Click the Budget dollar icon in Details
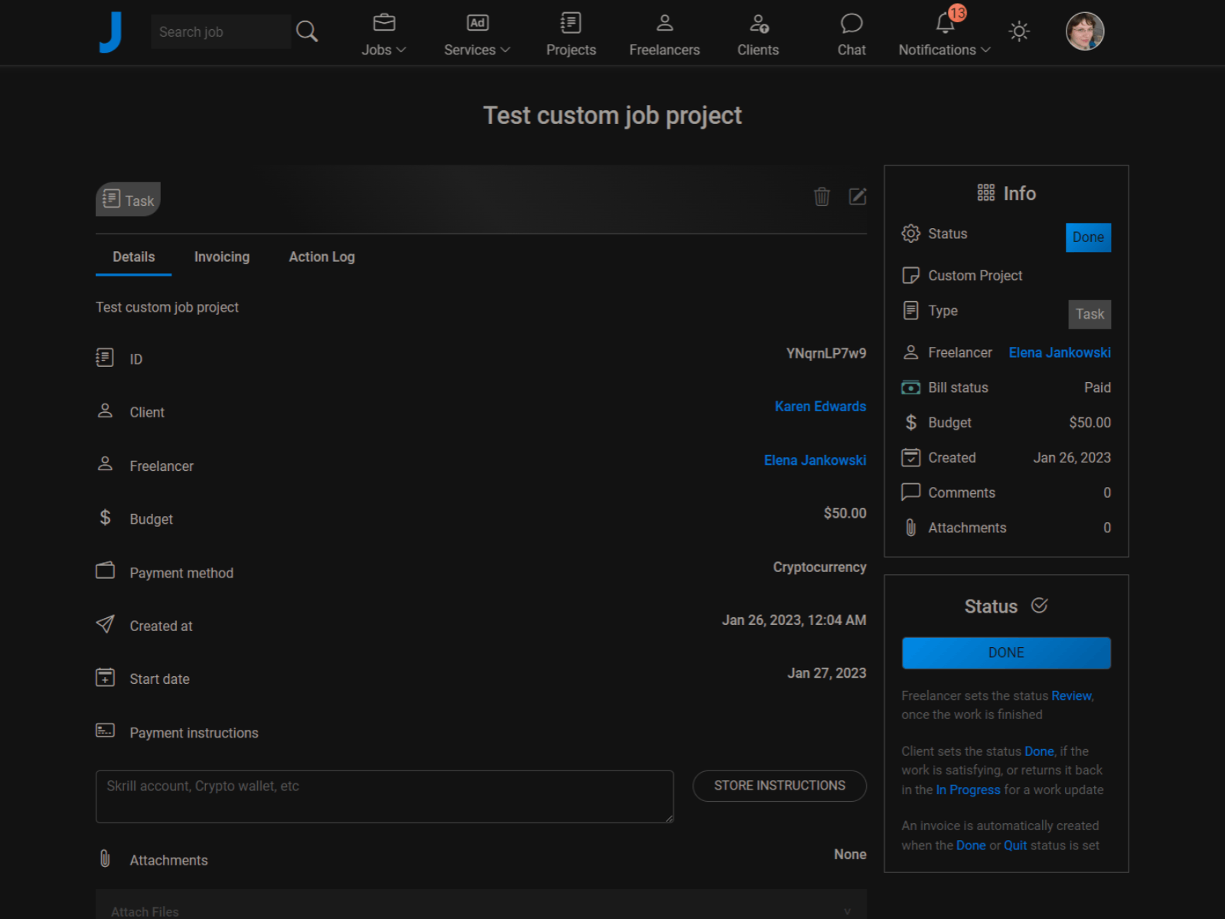1225x919 pixels. [105, 518]
